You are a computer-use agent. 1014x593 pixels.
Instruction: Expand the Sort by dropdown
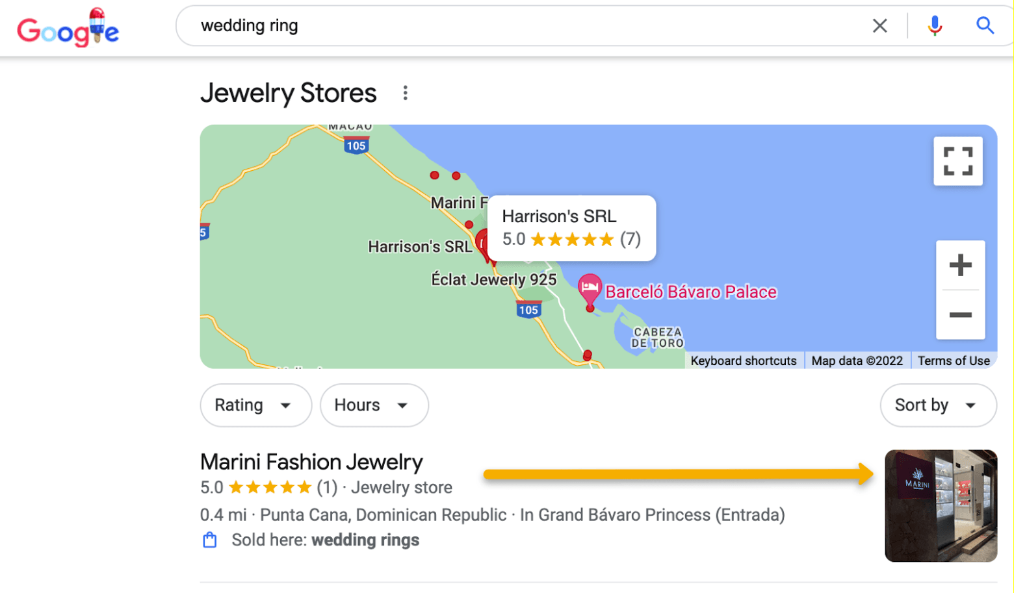coord(938,405)
